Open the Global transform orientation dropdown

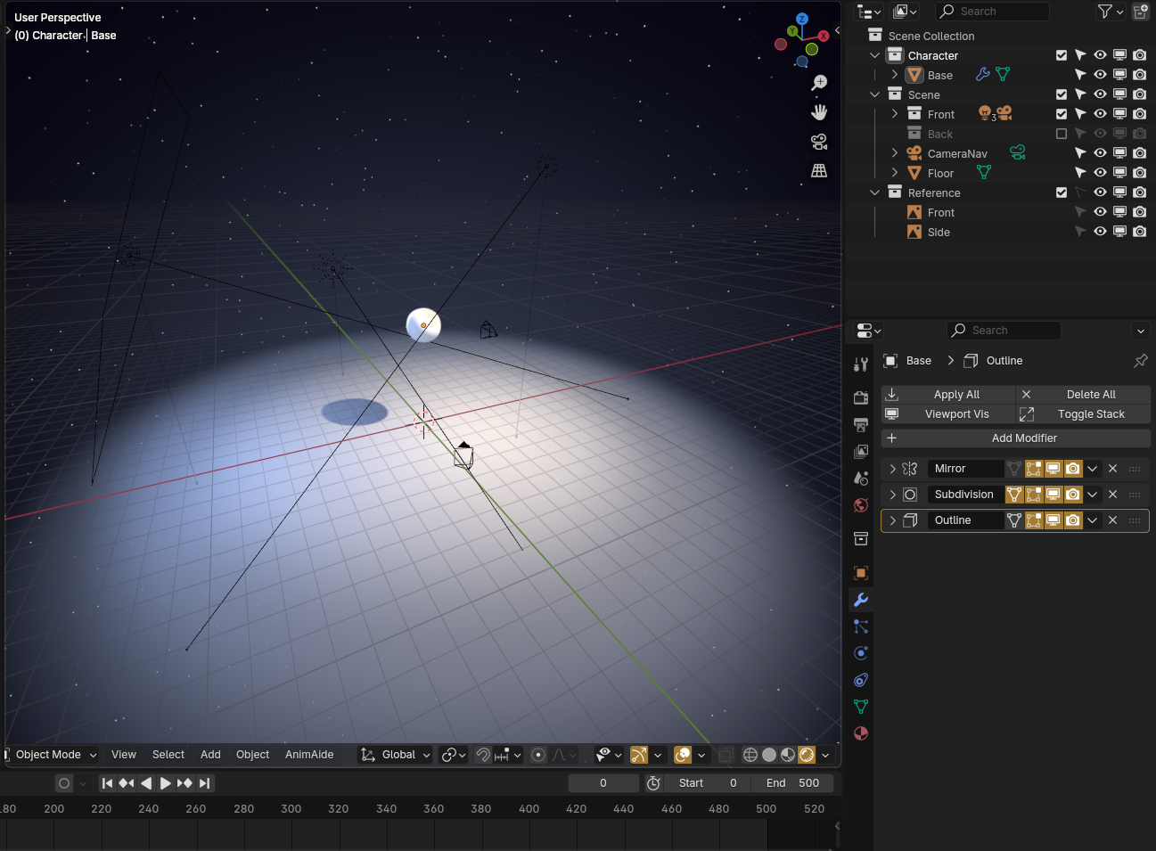[x=397, y=755]
